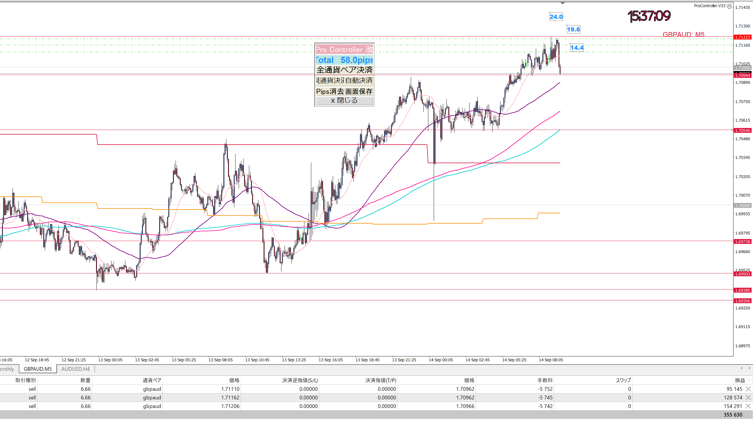The width and height of the screenshot is (753, 428).
Task: Click the ProController-V33 sad face icon
Action: click(x=729, y=6)
